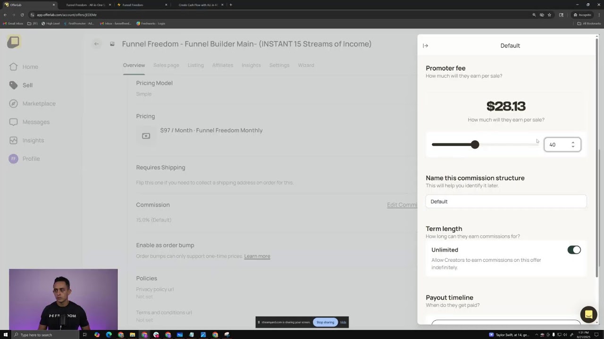Open Insights in the sidebar
Image resolution: width=604 pixels, height=339 pixels.
[x=26, y=140]
